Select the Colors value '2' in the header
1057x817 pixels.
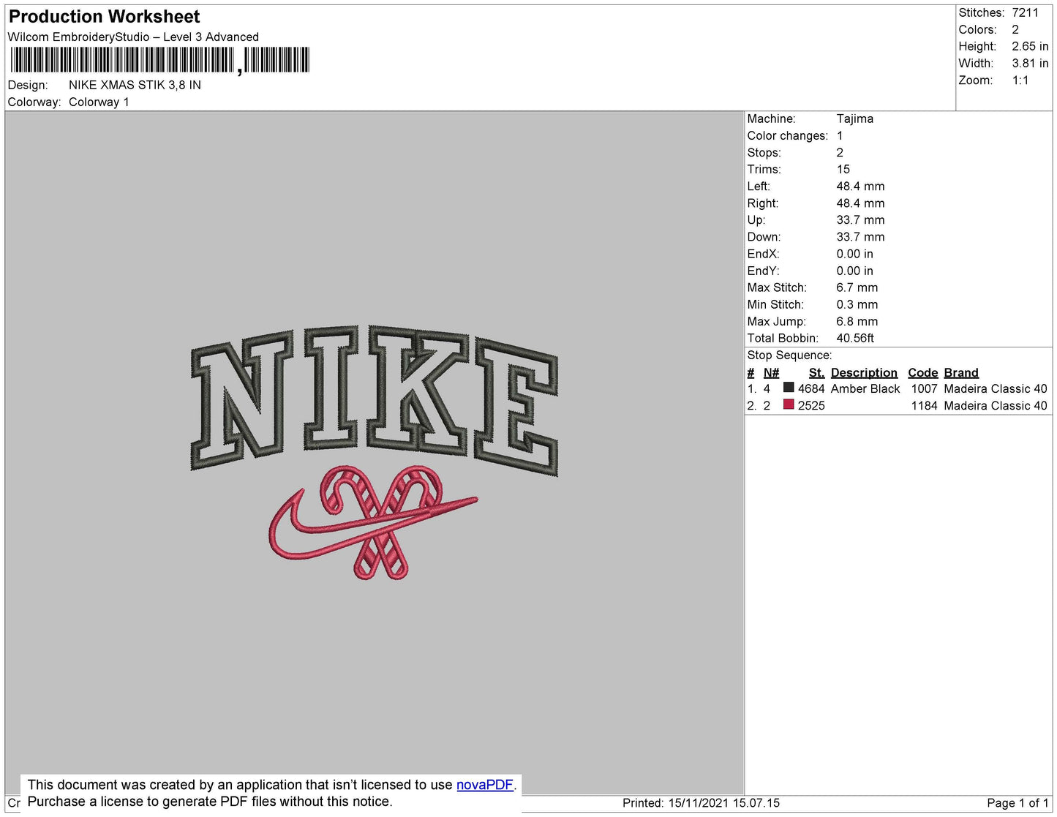[1015, 30]
